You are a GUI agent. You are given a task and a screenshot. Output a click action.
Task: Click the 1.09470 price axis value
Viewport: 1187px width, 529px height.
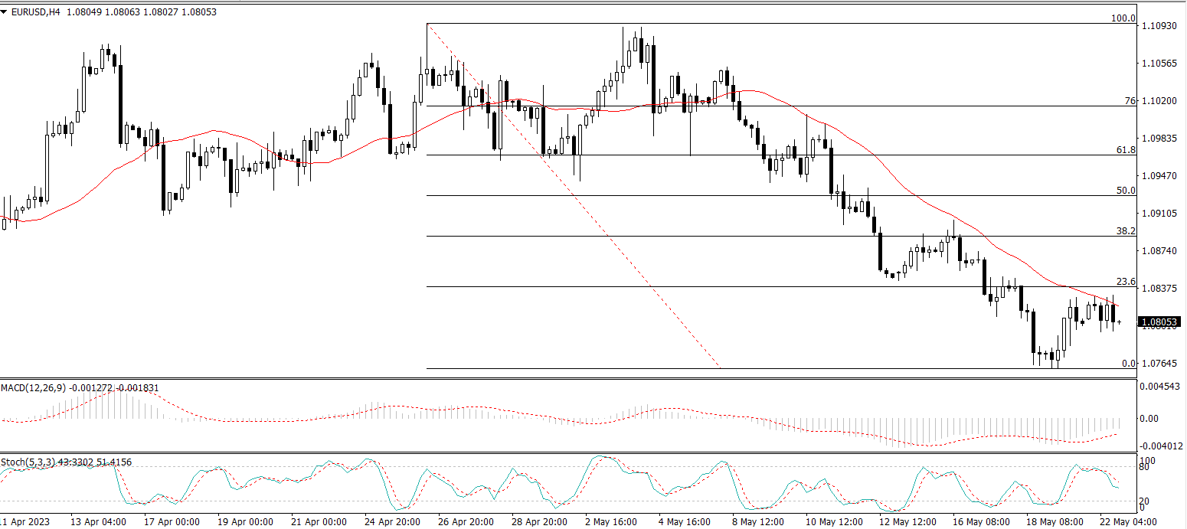click(x=1159, y=176)
